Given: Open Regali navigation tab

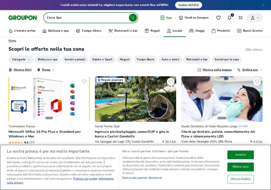Looking at the screenshot, I should [x=152, y=31].
